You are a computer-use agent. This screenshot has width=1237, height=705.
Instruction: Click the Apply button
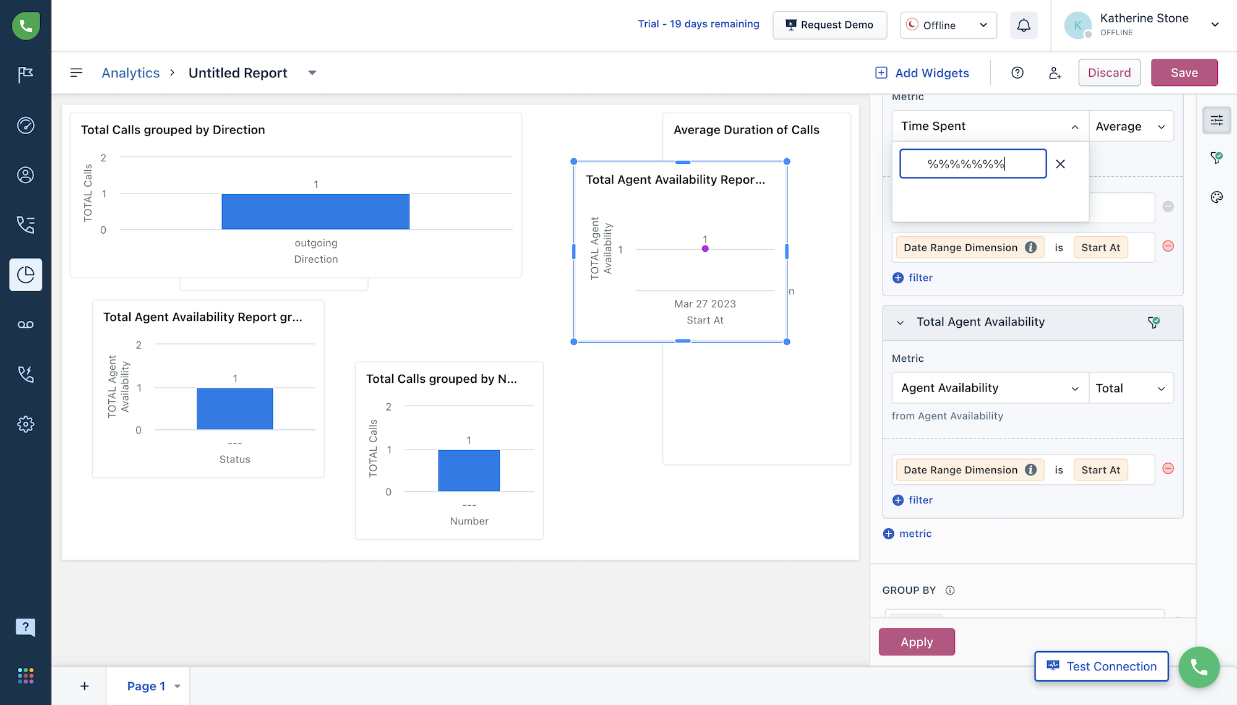tap(917, 641)
